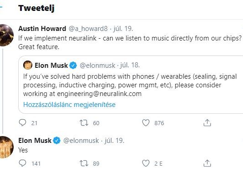Click the @a_howard8 handle
This screenshot has height=172, width=243.
point(88,29)
